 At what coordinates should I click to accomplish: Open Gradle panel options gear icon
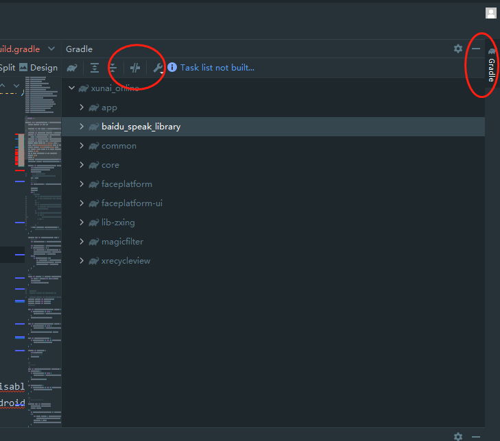(458, 49)
